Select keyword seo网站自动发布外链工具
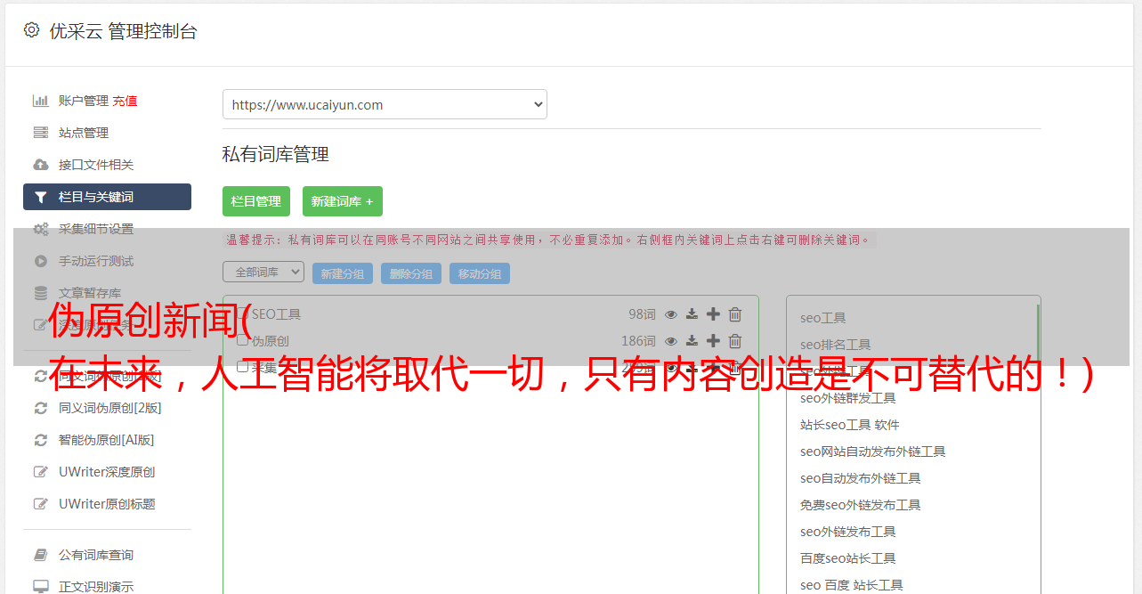The width and height of the screenshot is (1142, 594). point(873,452)
